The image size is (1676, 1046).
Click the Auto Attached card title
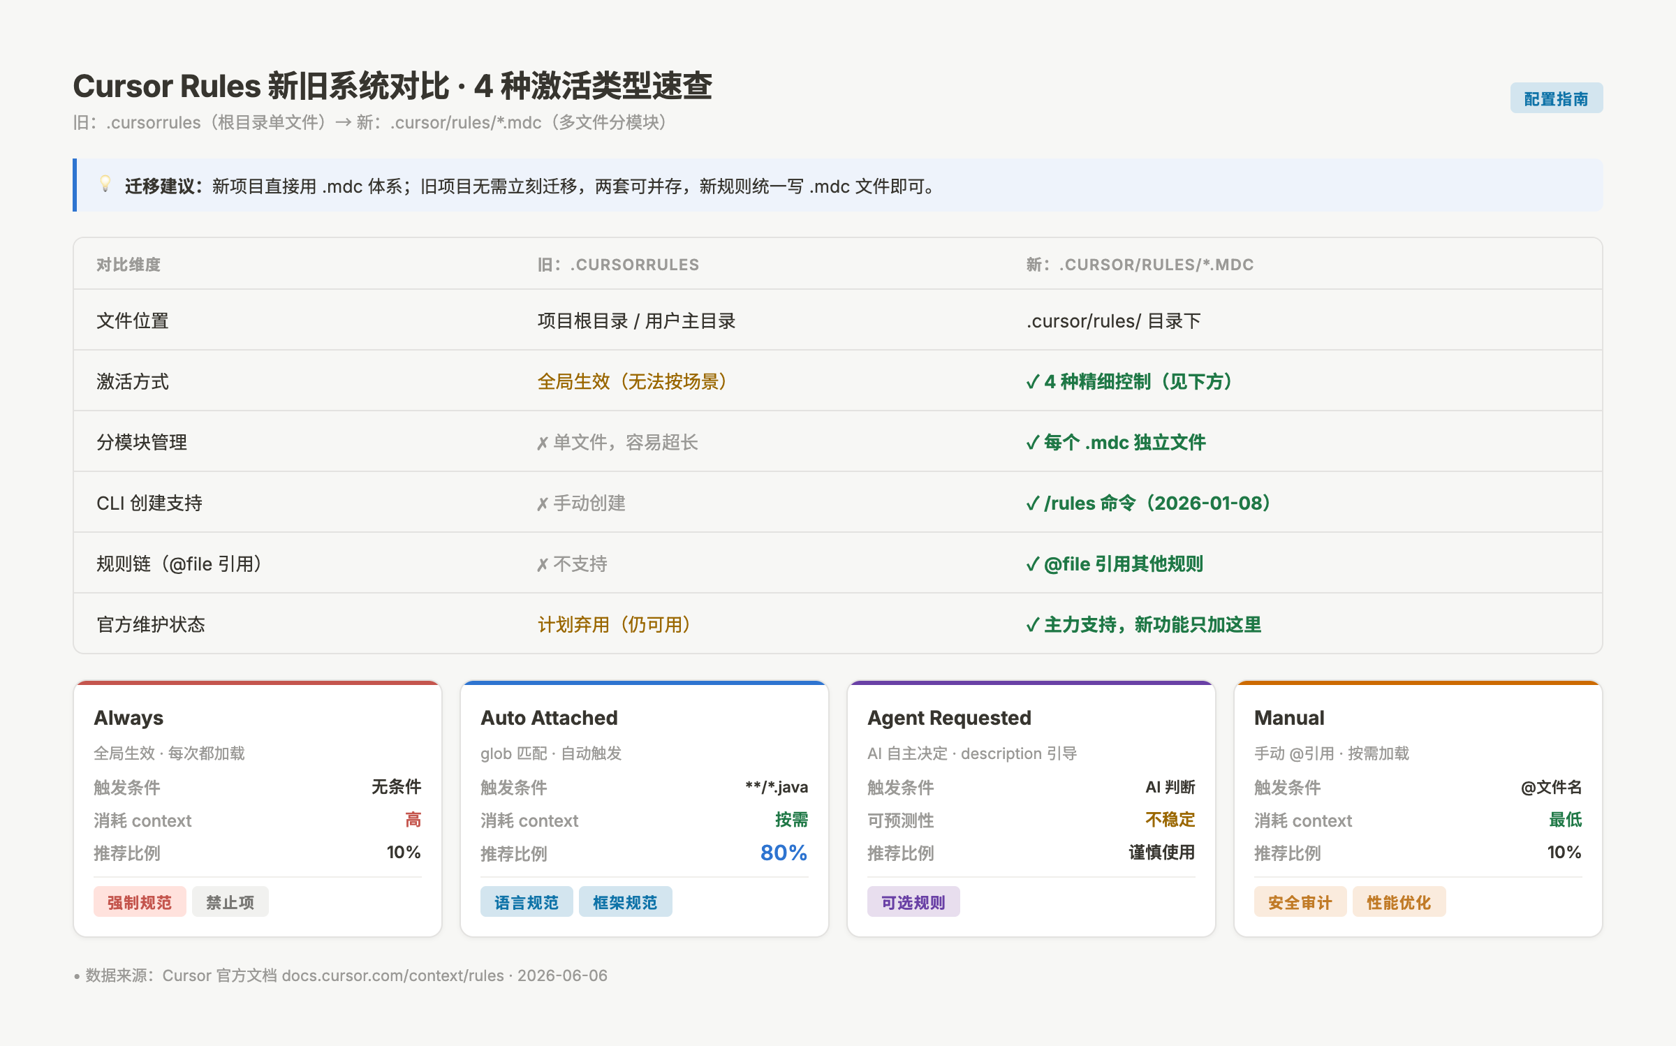click(x=549, y=718)
